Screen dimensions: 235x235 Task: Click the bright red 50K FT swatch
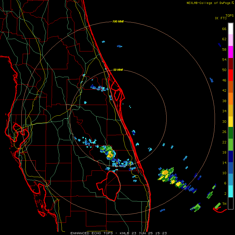point(231,75)
